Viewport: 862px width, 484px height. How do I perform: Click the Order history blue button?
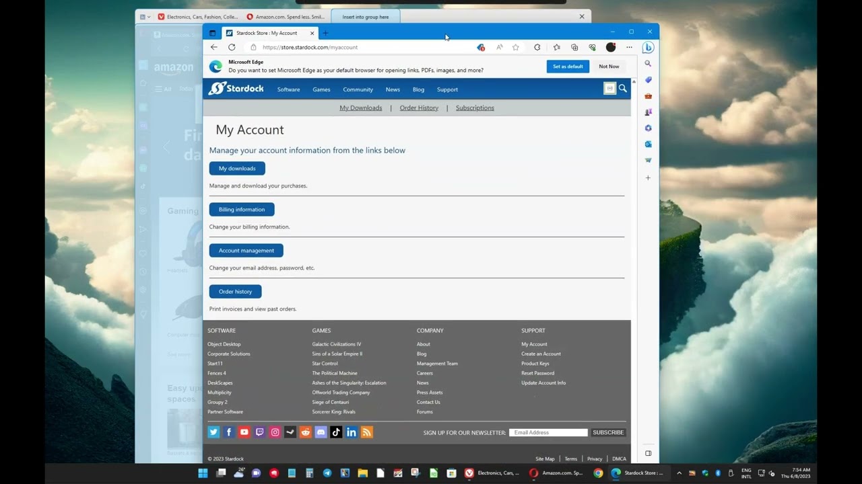(x=235, y=291)
